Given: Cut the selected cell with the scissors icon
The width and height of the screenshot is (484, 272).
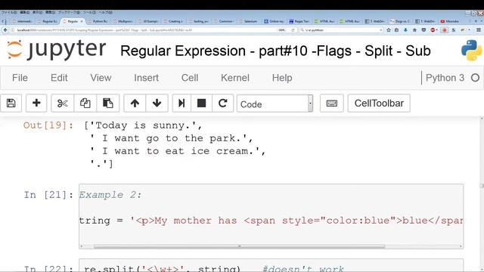Looking at the screenshot, I should [62, 103].
